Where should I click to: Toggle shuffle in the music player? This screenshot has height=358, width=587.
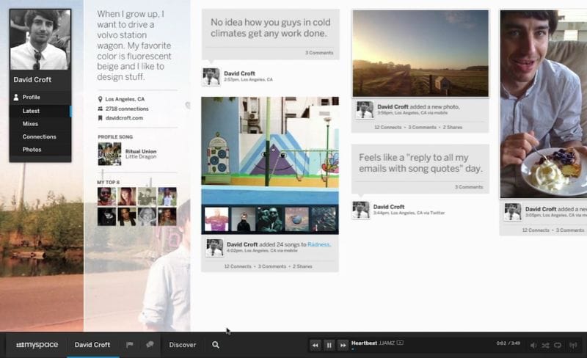point(545,345)
